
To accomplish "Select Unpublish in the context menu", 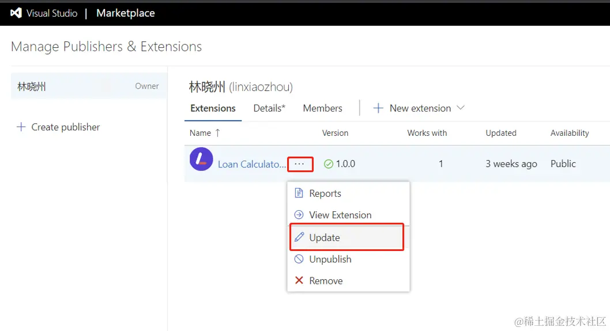I will point(348,259).
